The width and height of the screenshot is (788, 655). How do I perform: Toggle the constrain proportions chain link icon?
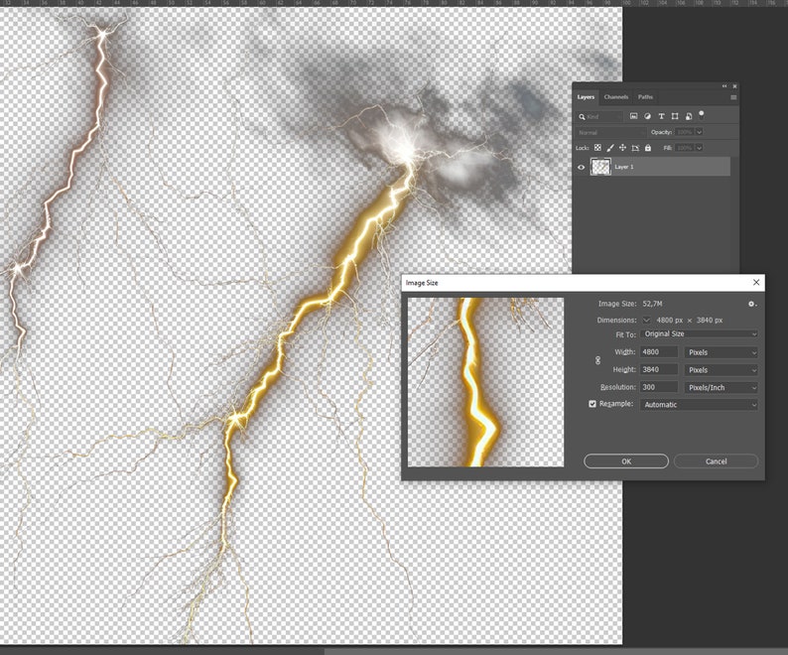[x=597, y=360]
